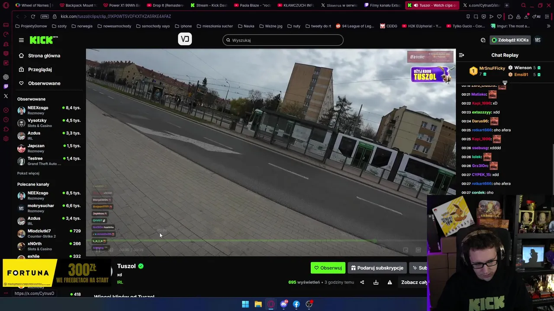Open the ProjektyDomow bookmarks folder
Screen dimensions: 554x311
[31, 26]
